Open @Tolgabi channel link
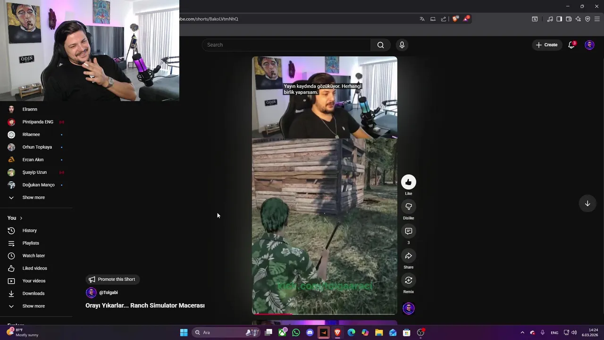 point(109,293)
